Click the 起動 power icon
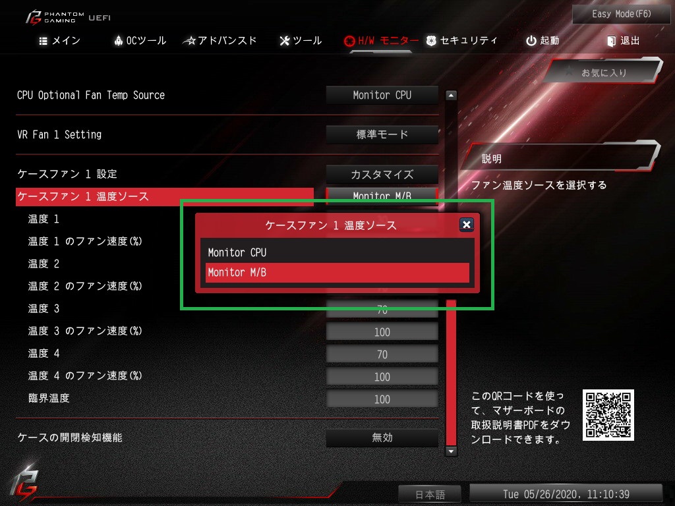This screenshot has height=506, width=675. click(531, 40)
